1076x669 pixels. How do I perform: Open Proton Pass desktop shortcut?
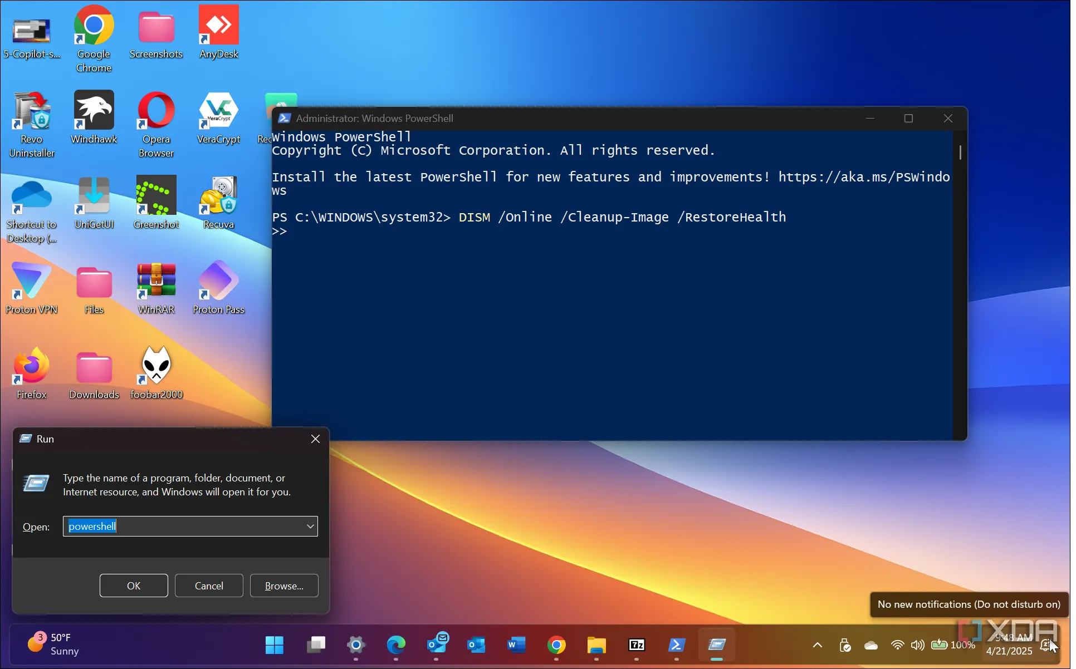click(x=218, y=288)
